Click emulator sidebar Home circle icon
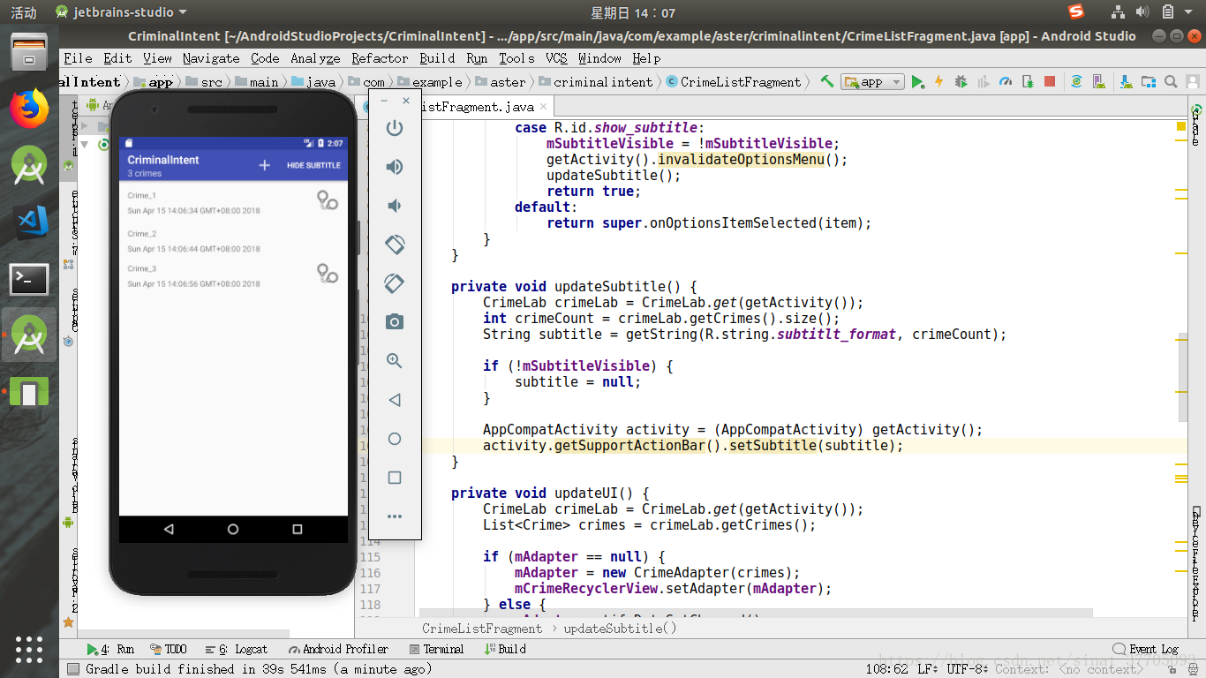Screen dimensions: 1206x678 click(395, 439)
